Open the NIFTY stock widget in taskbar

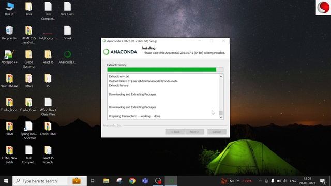236,181
